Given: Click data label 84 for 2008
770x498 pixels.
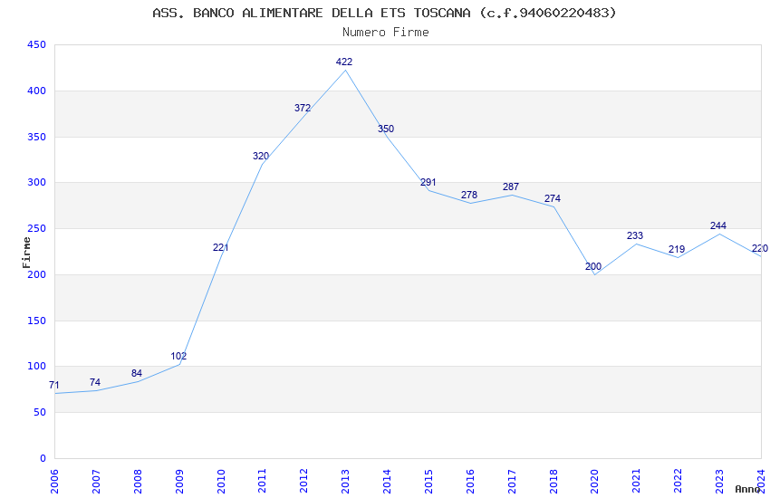Looking at the screenshot, I should click(137, 373).
